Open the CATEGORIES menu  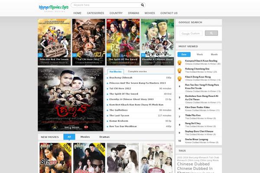click(95, 13)
